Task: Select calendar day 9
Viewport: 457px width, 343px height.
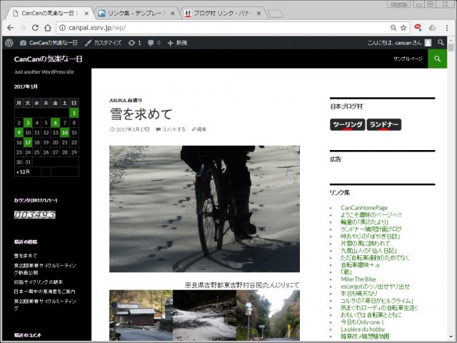Action: [x=19, y=133]
